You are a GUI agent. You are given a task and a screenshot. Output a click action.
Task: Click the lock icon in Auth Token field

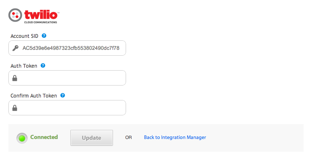[x=15, y=78]
